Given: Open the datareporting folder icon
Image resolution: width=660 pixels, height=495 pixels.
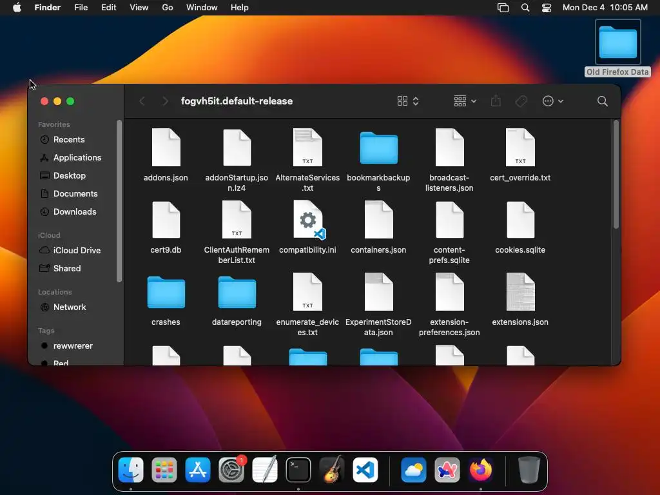Looking at the screenshot, I should 237,292.
